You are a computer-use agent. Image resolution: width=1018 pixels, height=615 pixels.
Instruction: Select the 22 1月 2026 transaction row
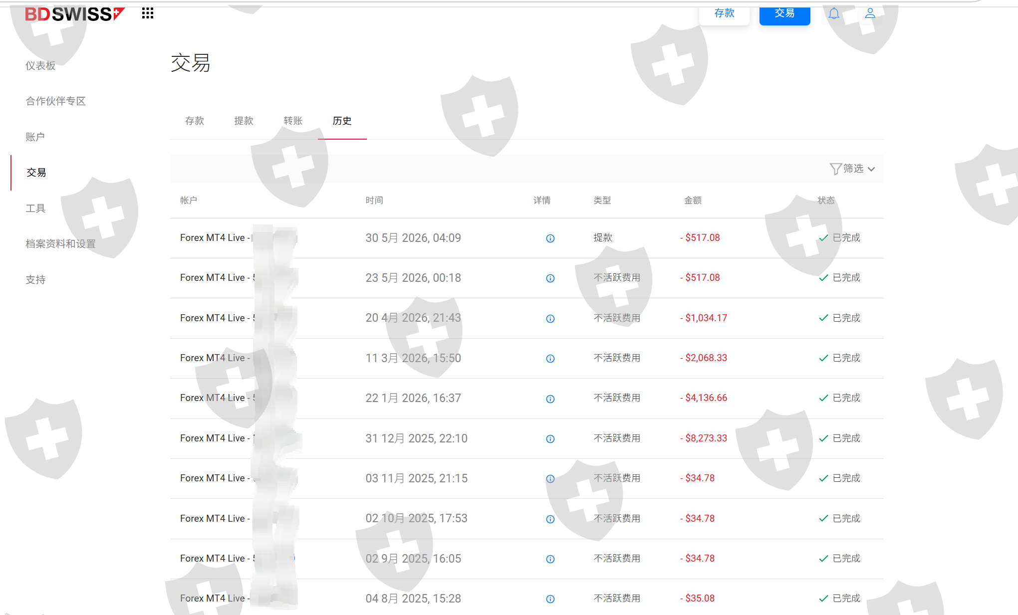(x=526, y=398)
